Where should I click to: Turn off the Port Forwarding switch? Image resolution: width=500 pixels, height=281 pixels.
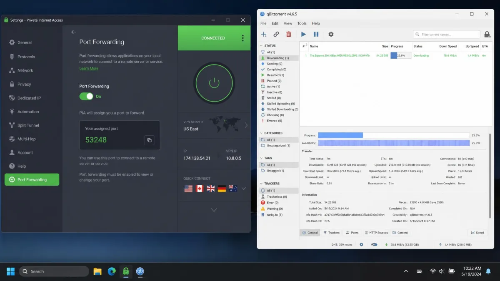[x=87, y=96]
